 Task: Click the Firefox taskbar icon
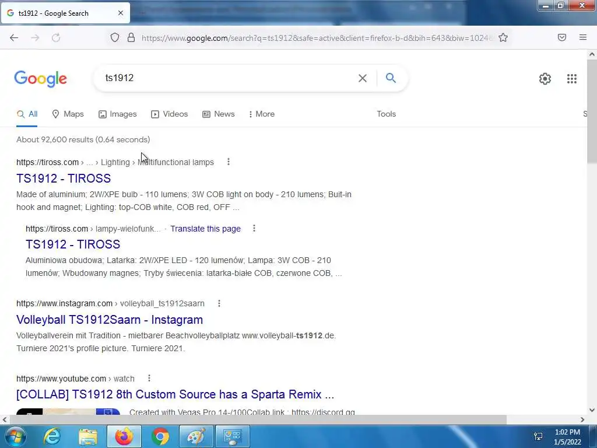pyautogui.click(x=124, y=436)
